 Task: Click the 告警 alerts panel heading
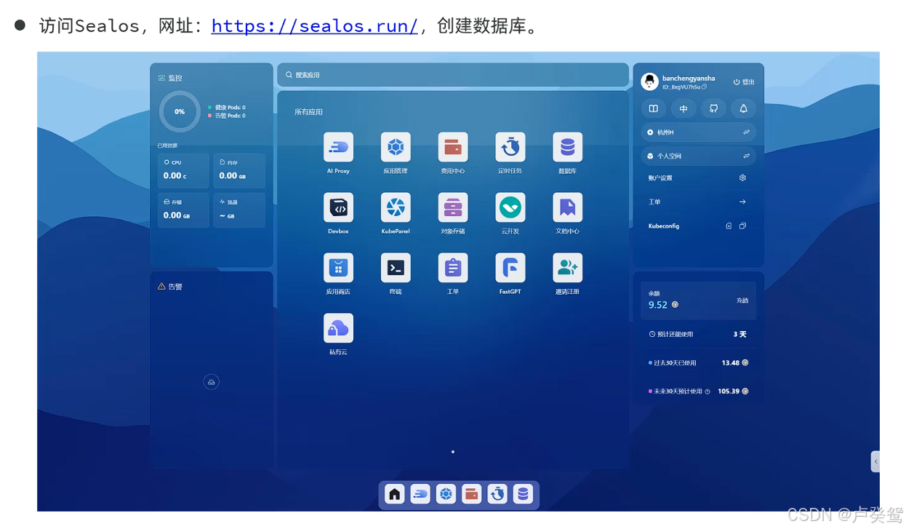pyautogui.click(x=175, y=287)
